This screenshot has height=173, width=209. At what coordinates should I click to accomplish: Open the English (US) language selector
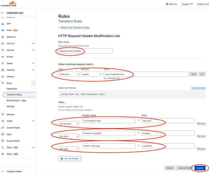pyautogui.click(x=203, y=4)
